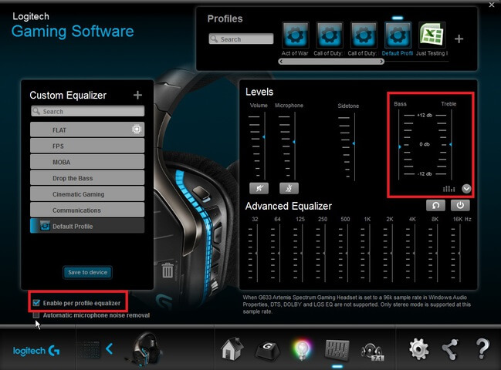Open the help question mark icon
Viewport: 501px width, 370px height.
(x=482, y=348)
